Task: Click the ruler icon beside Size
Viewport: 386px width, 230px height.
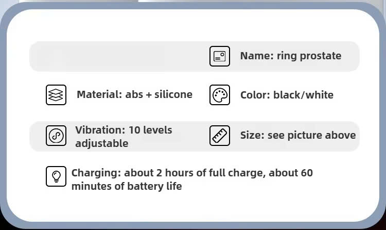Action: click(220, 136)
